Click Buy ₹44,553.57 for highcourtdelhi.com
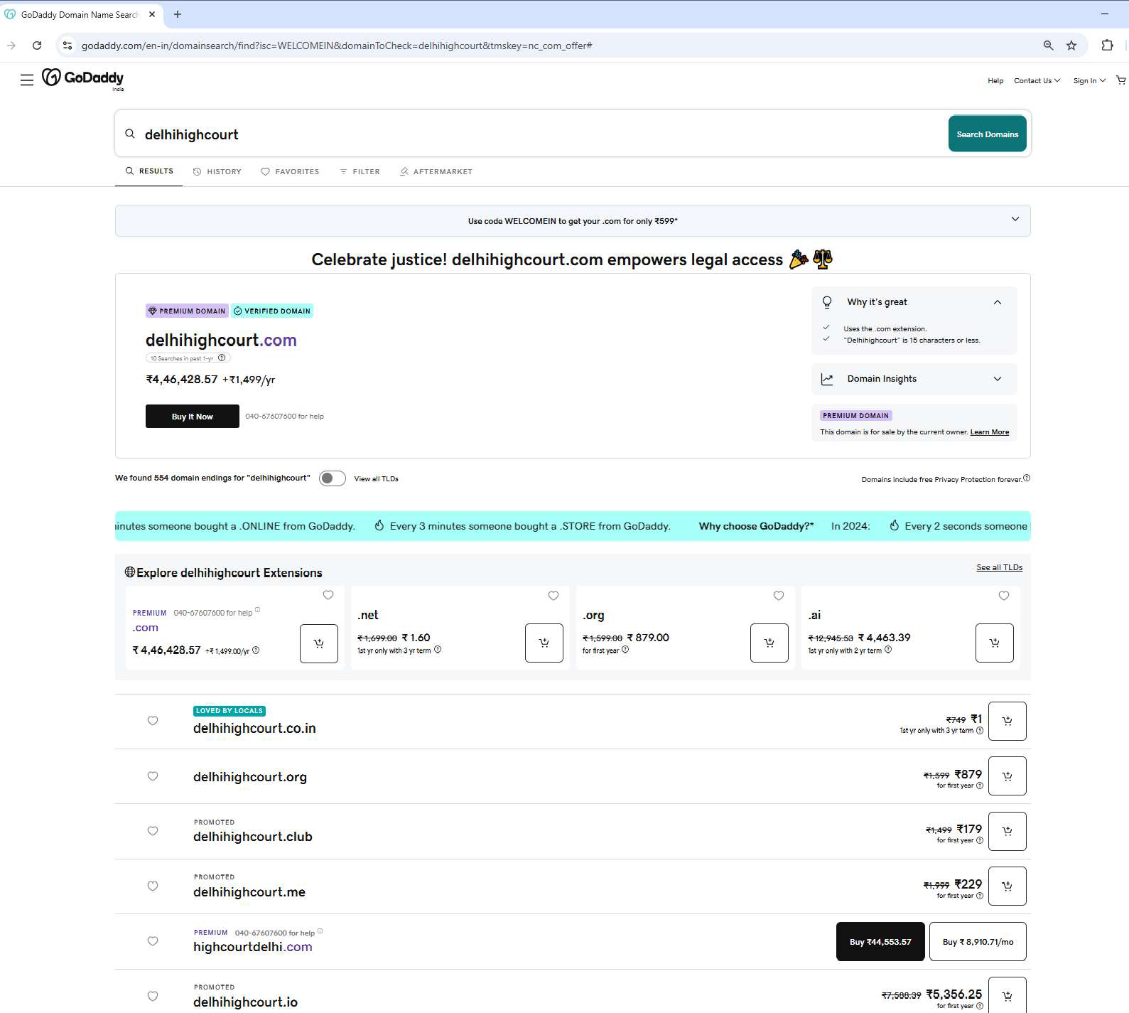 tap(880, 942)
